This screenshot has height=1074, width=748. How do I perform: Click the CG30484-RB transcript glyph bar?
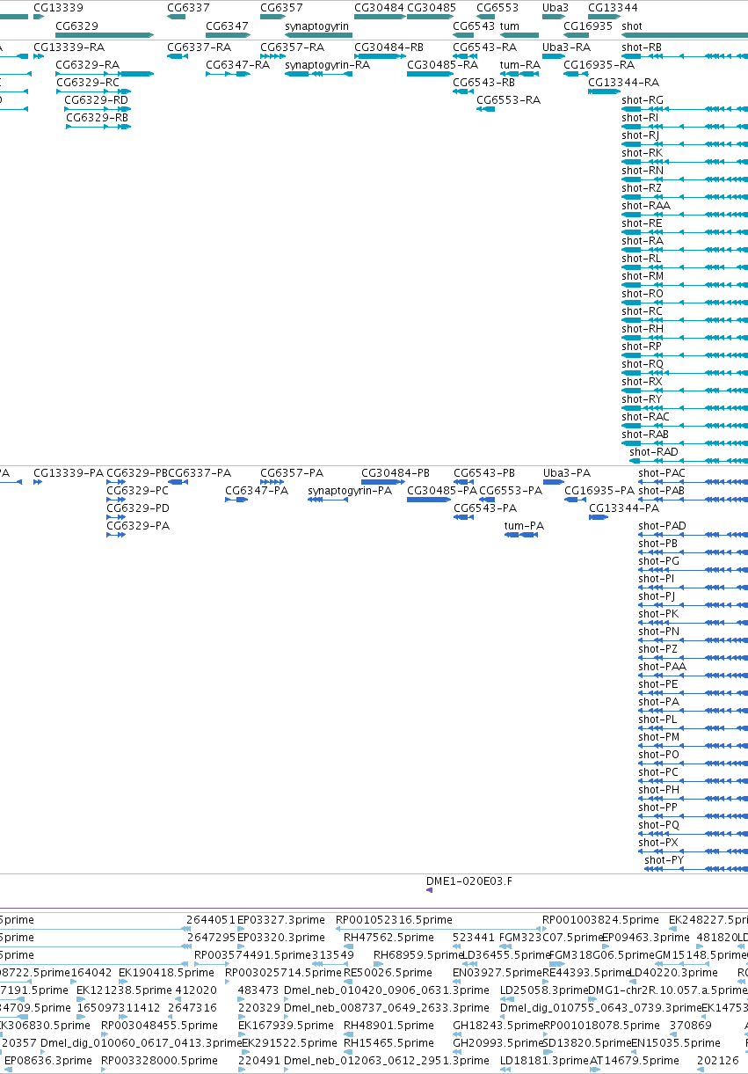pyautogui.click(x=380, y=56)
